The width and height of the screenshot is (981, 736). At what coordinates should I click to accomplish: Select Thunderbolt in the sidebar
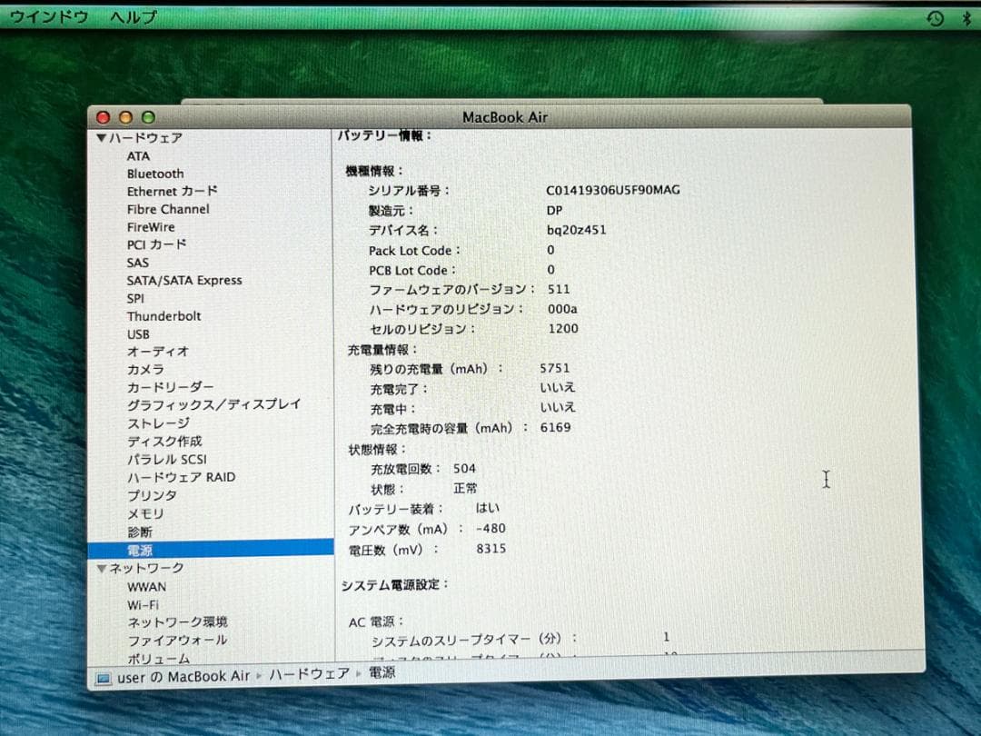pos(163,316)
